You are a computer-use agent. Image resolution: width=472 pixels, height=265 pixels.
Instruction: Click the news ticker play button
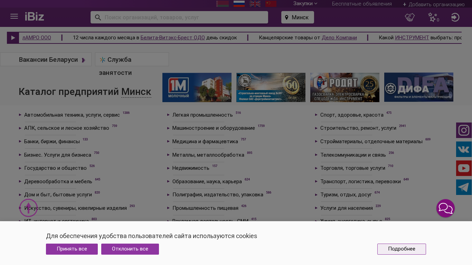pos(13,38)
